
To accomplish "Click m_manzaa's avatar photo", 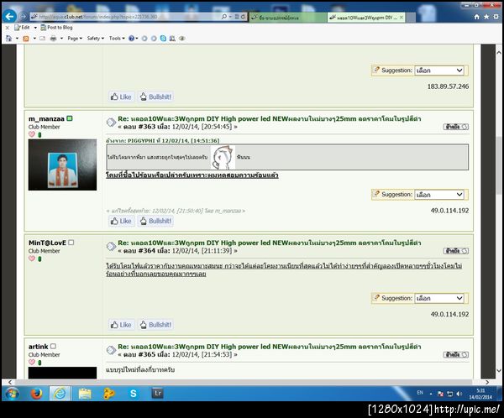I will coord(62,165).
